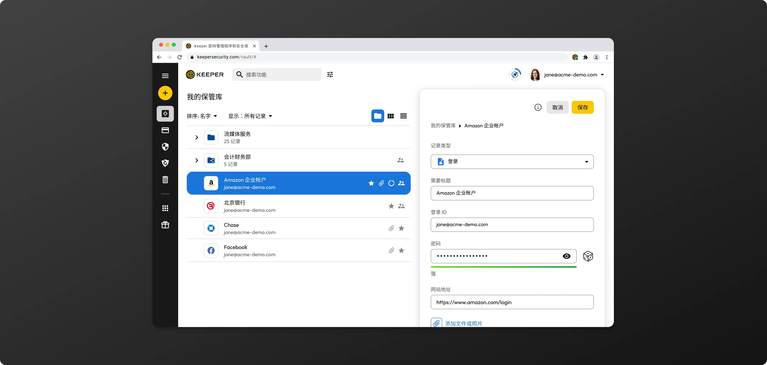Click the 添加文件或照片 link

pyautogui.click(x=463, y=323)
